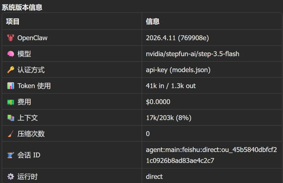Click the 系统版本信息 heading
The image size is (283, 183).
click(22, 7)
